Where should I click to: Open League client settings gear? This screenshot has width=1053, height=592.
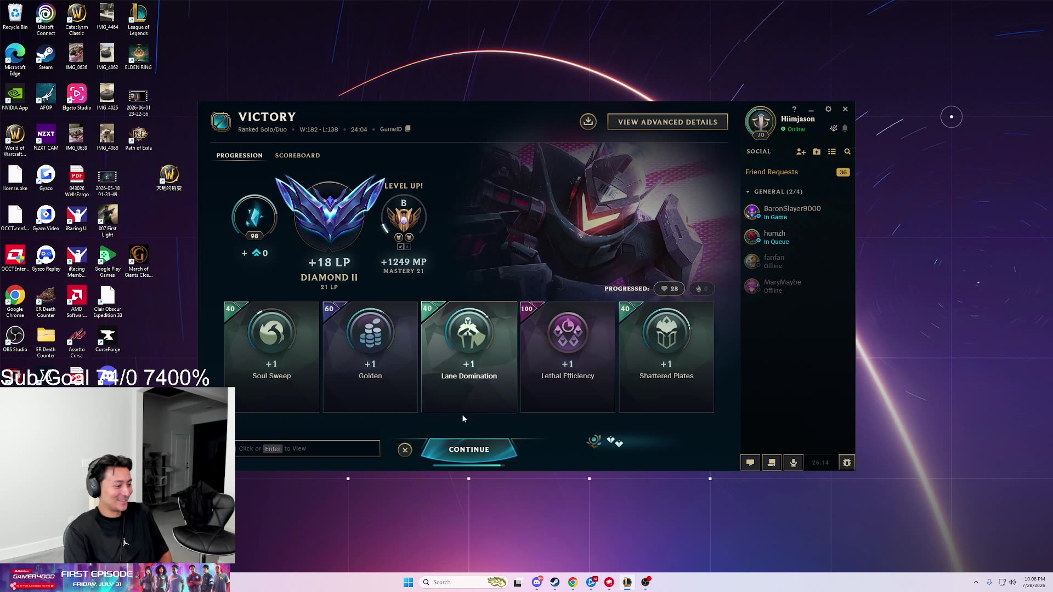click(x=828, y=109)
